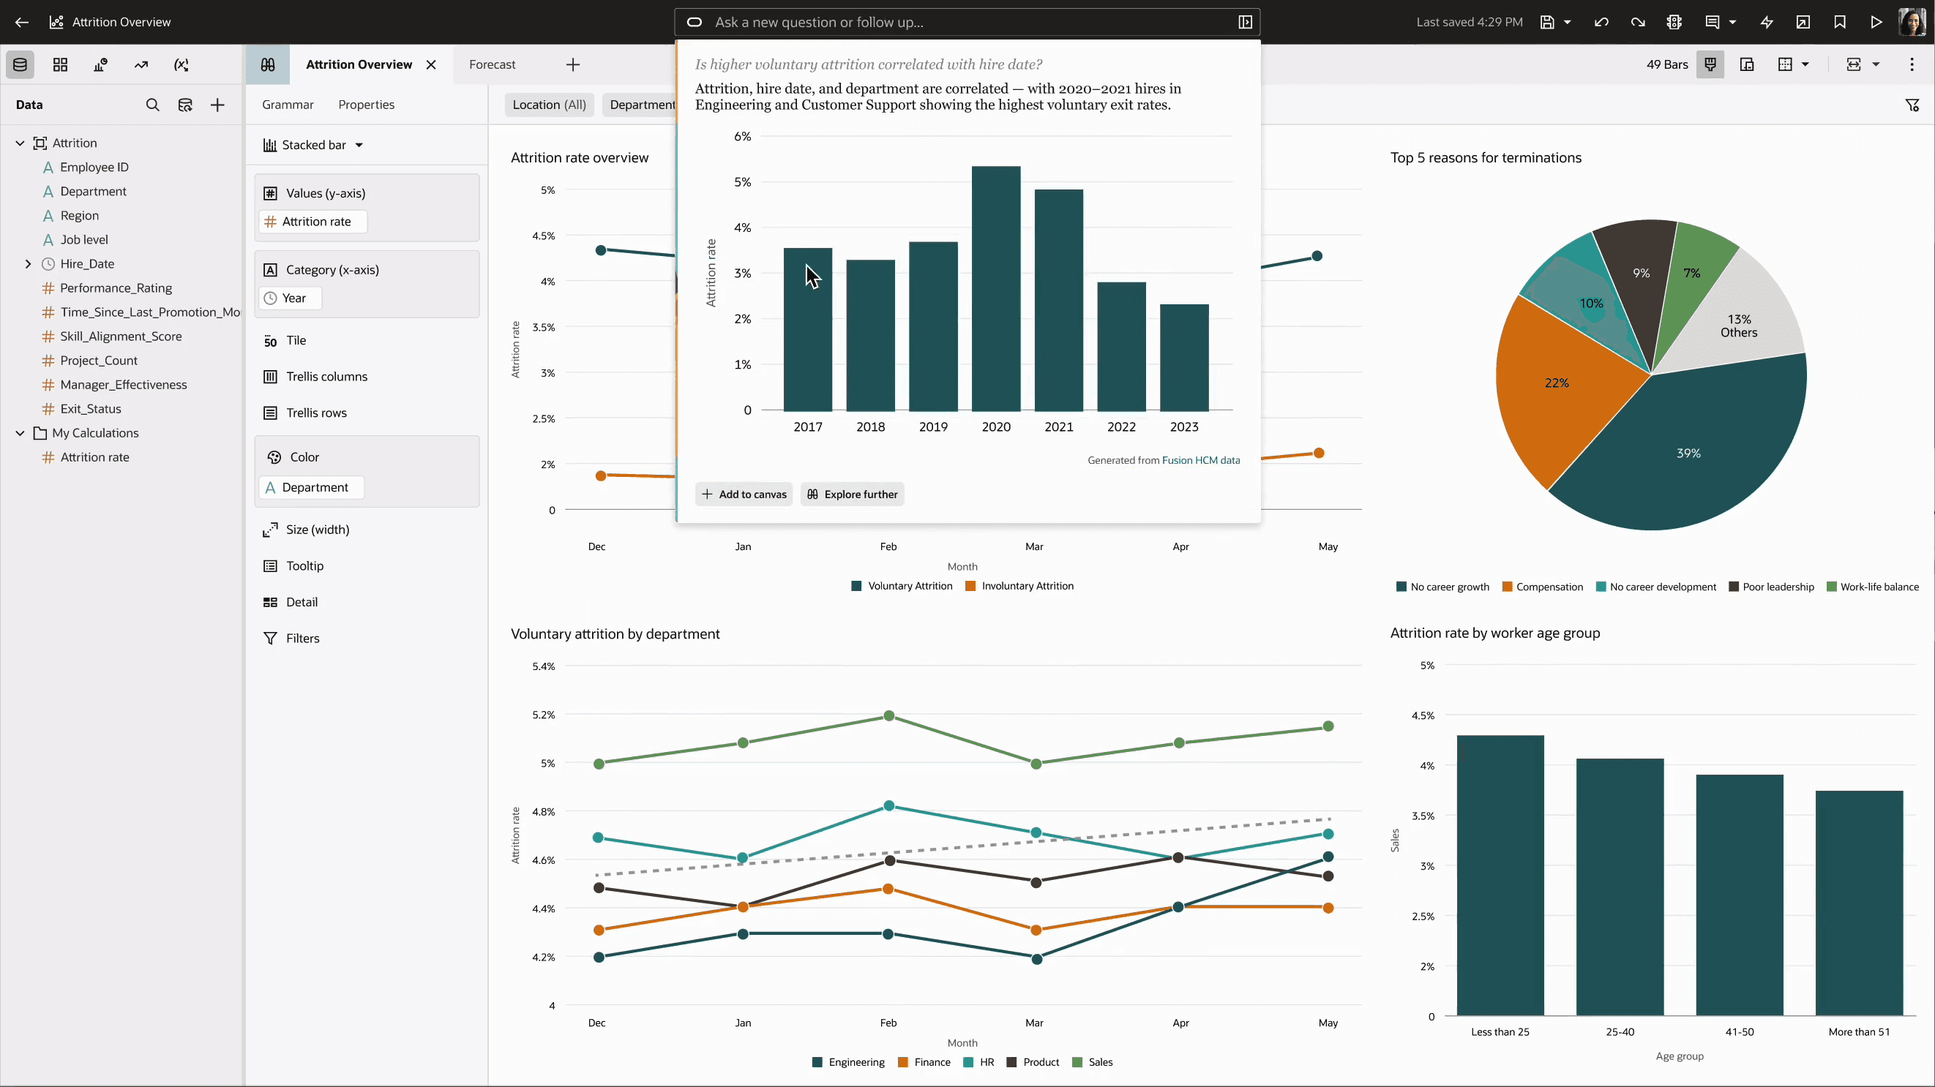Expand the Hire_Date tree item
Image resolution: width=1935 pixels, height=1087 pixels.
(28, 263)
